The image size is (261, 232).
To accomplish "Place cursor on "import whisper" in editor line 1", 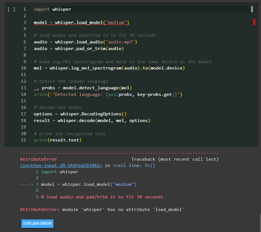I will 53,9.
